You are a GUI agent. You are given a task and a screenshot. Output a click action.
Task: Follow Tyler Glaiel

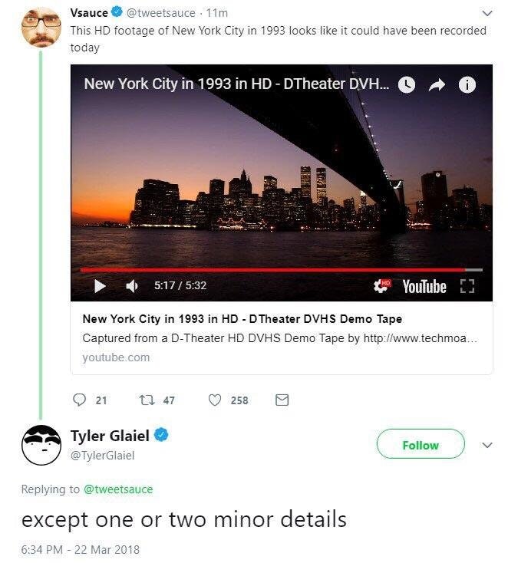pyautogui.click(x=421, y=444)
